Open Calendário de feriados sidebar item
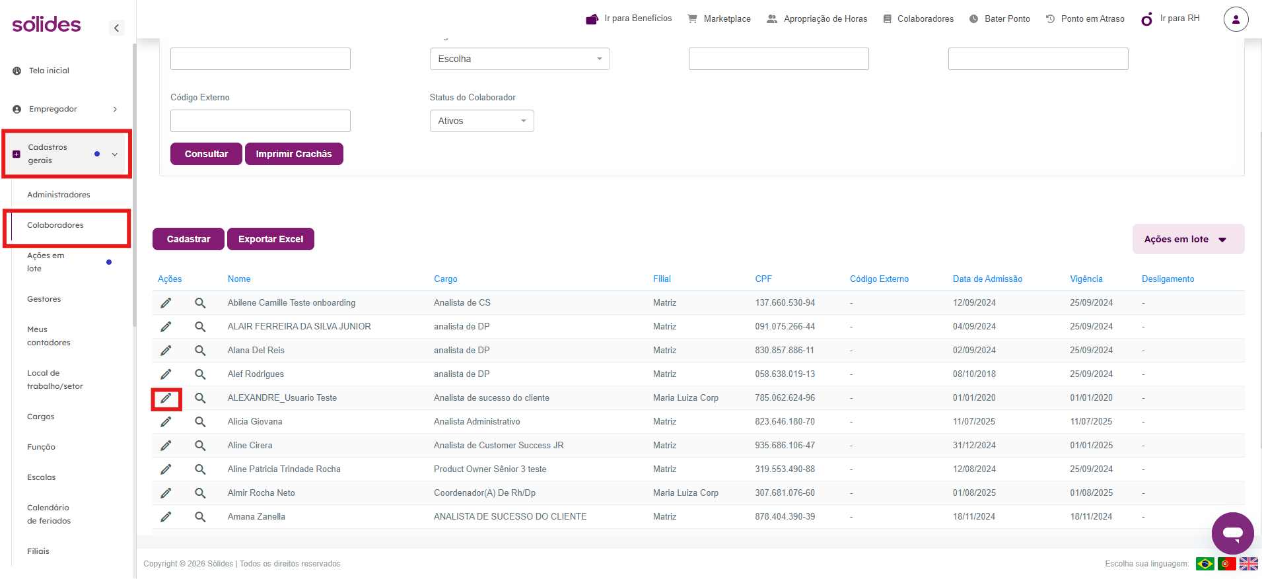The image size is (1262, 579). 49,514
